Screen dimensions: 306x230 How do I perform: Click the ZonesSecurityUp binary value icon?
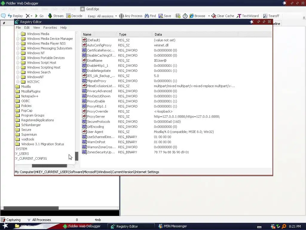click(x=84, y=152)
